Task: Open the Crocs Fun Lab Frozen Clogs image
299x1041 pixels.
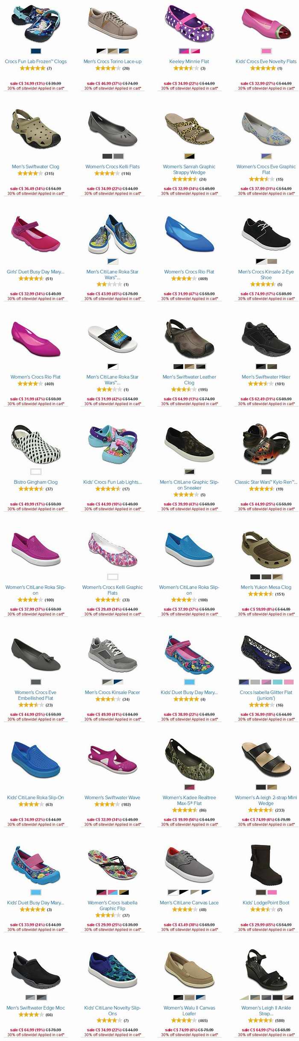Action: [35, 23]
